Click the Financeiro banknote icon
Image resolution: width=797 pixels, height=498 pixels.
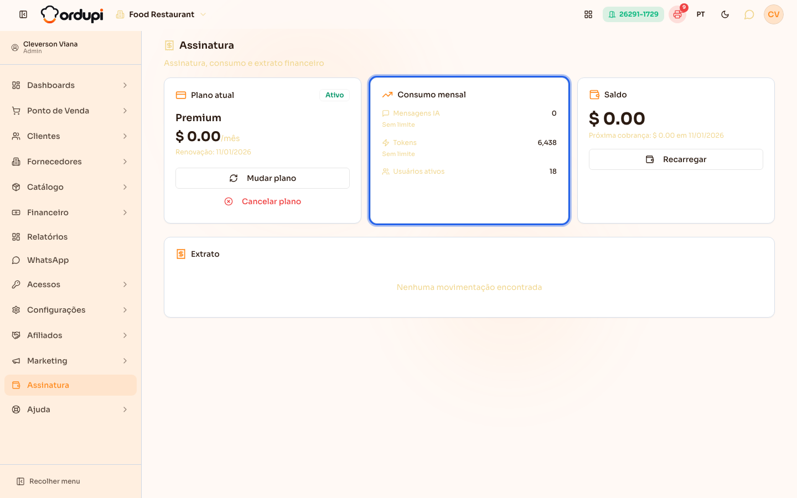(x=16, y=212)
